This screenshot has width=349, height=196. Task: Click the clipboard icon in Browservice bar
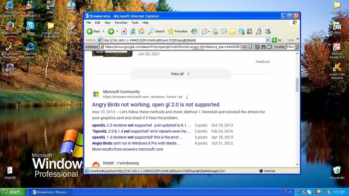(x=269, y=47)
